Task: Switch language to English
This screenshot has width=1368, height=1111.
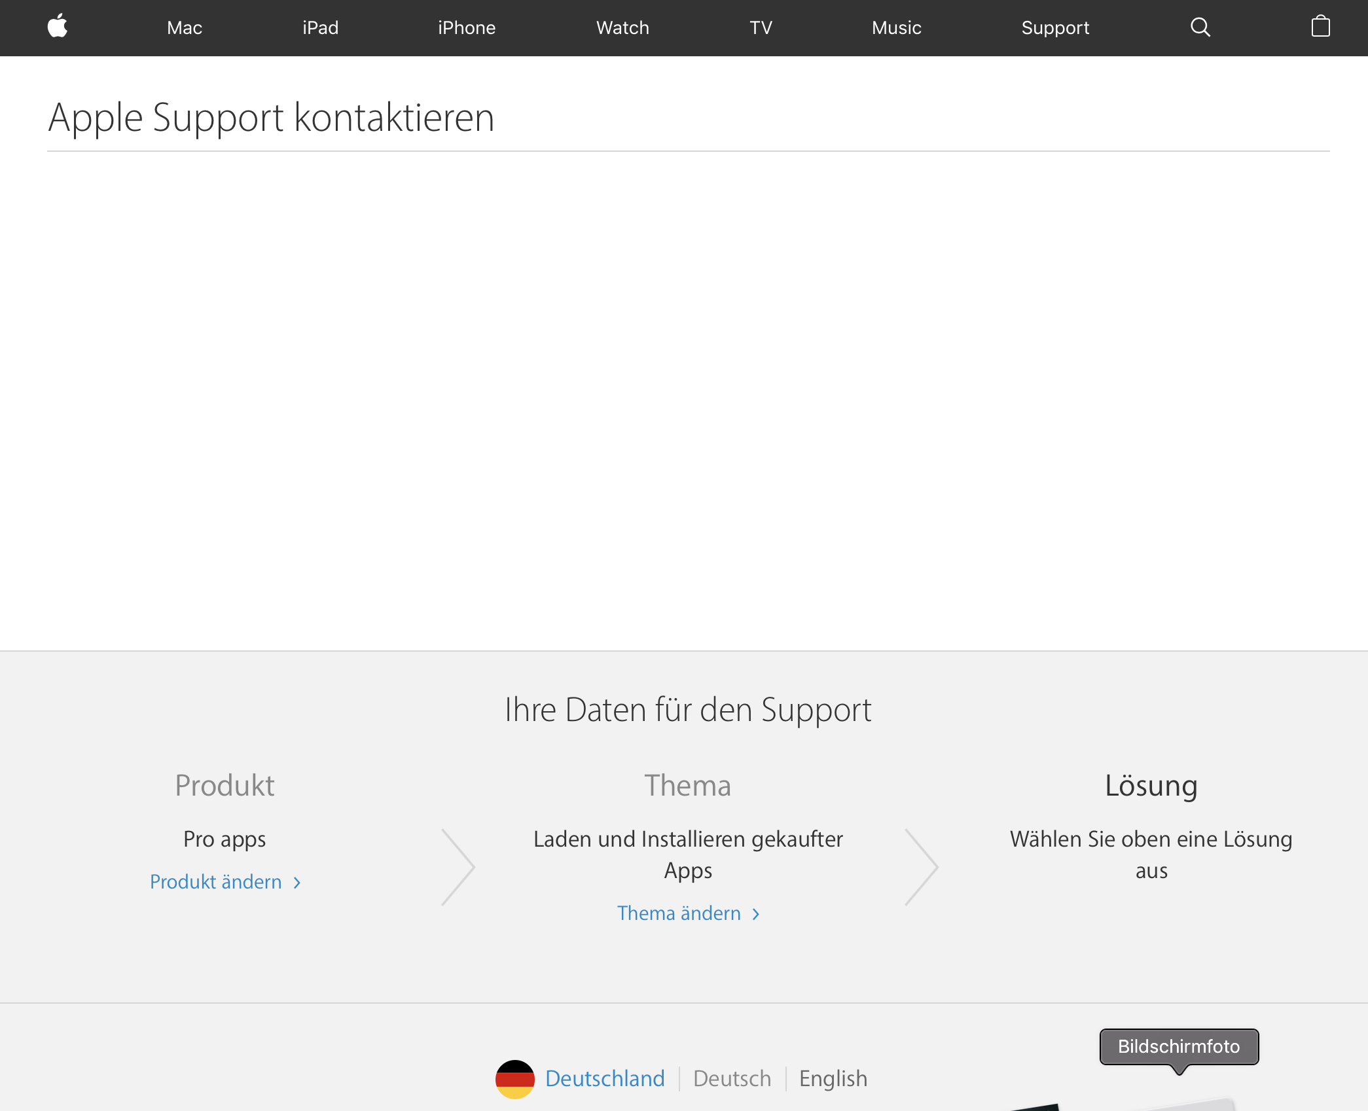Action: 833,1079
